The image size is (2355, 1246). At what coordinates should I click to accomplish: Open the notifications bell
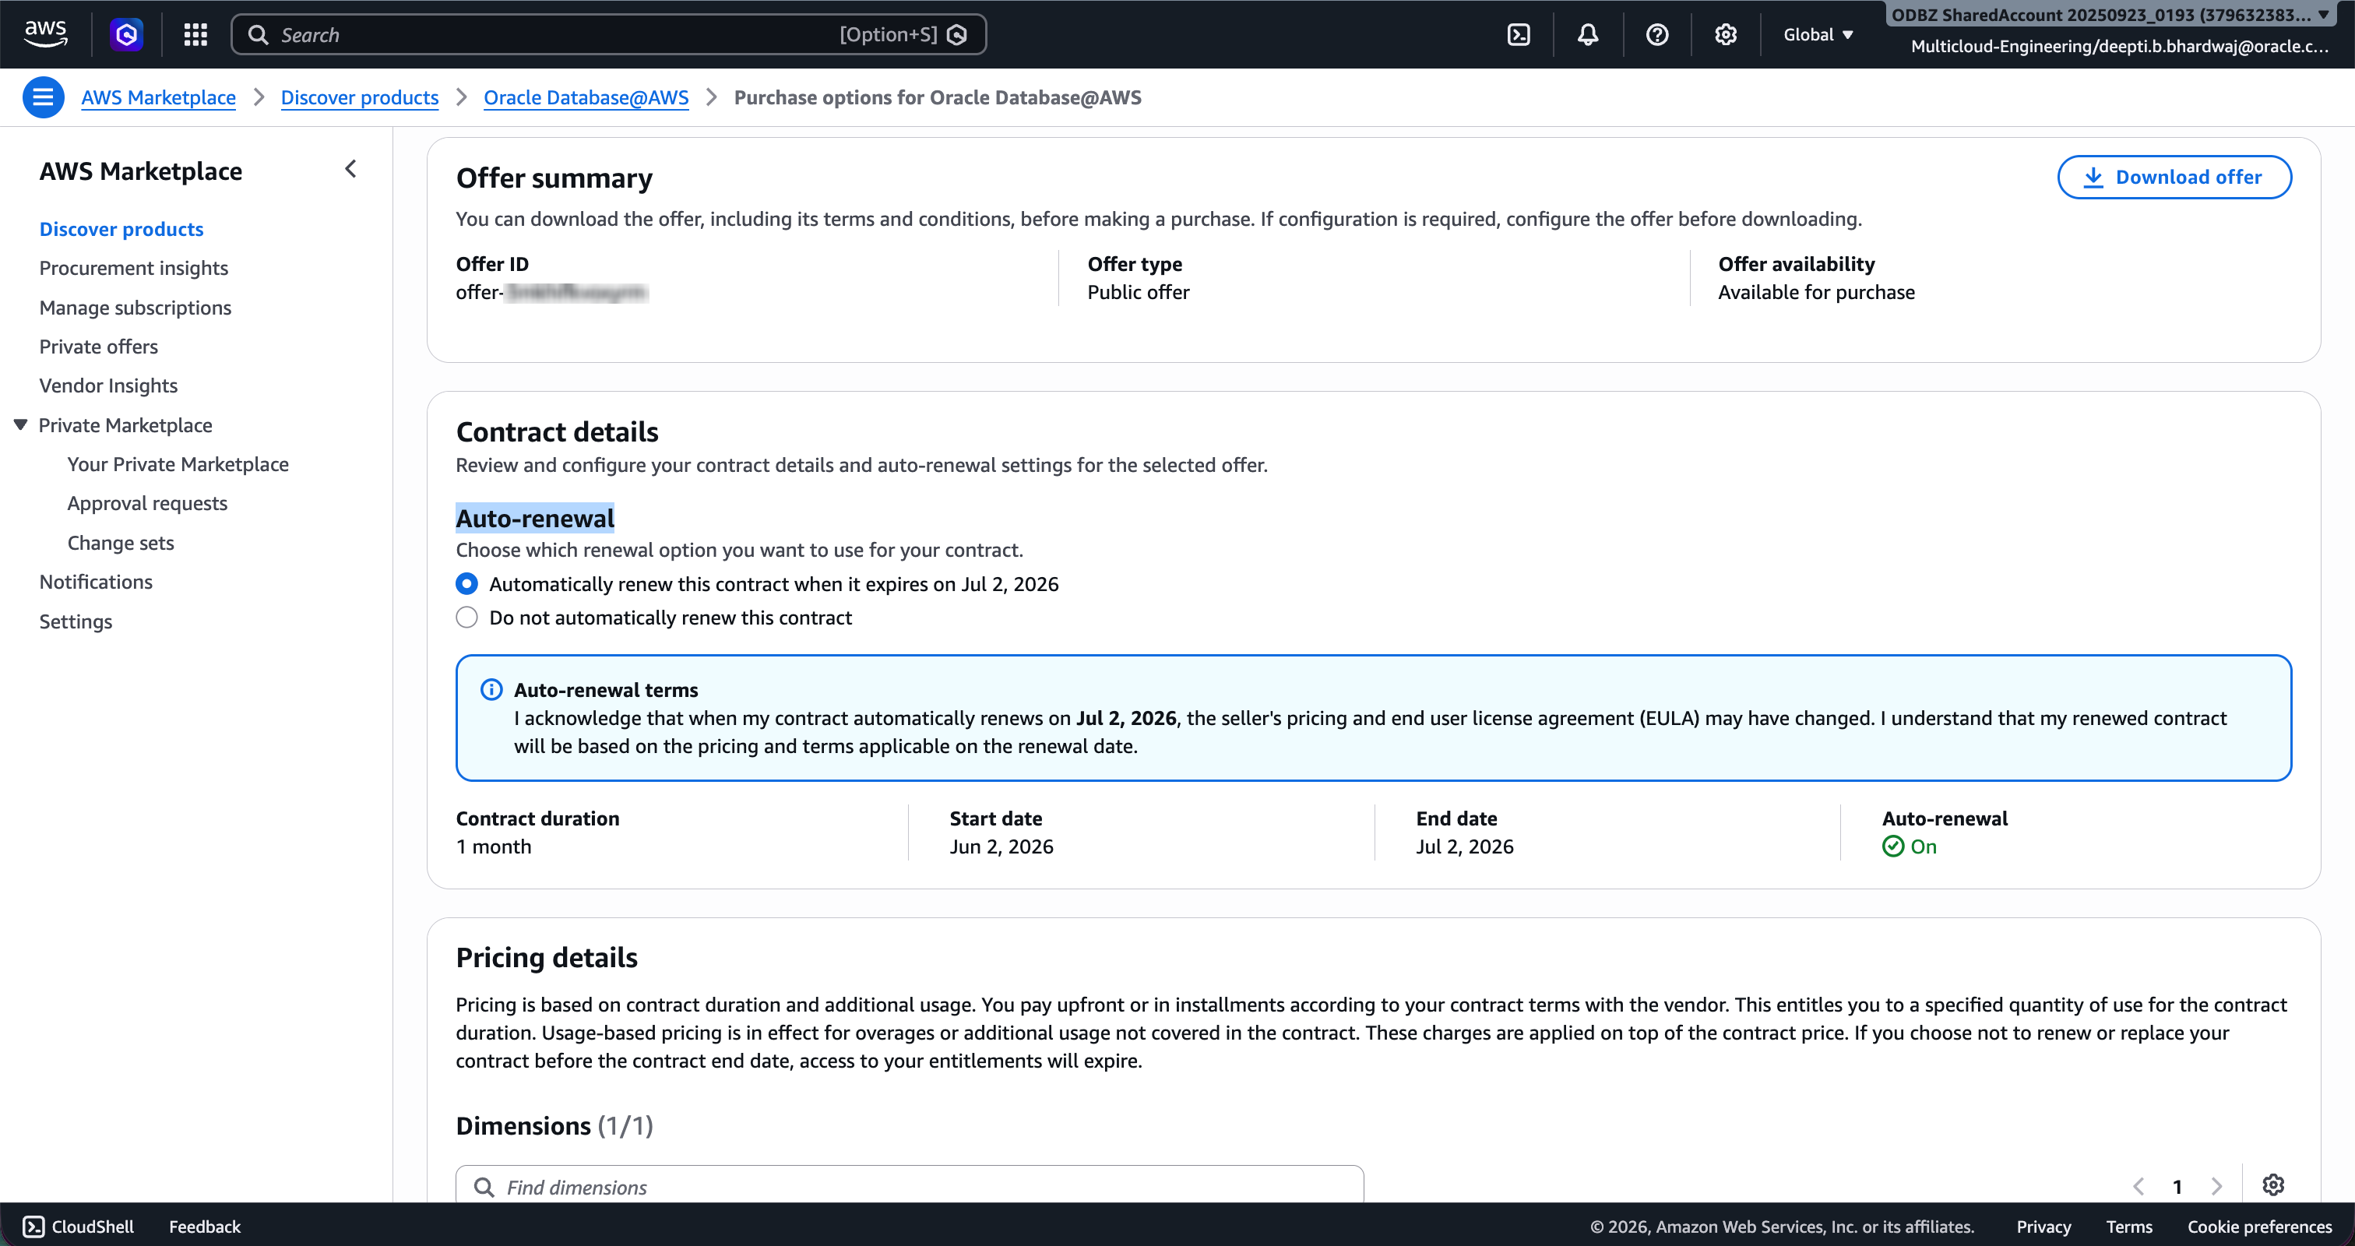pos(1588,35)
